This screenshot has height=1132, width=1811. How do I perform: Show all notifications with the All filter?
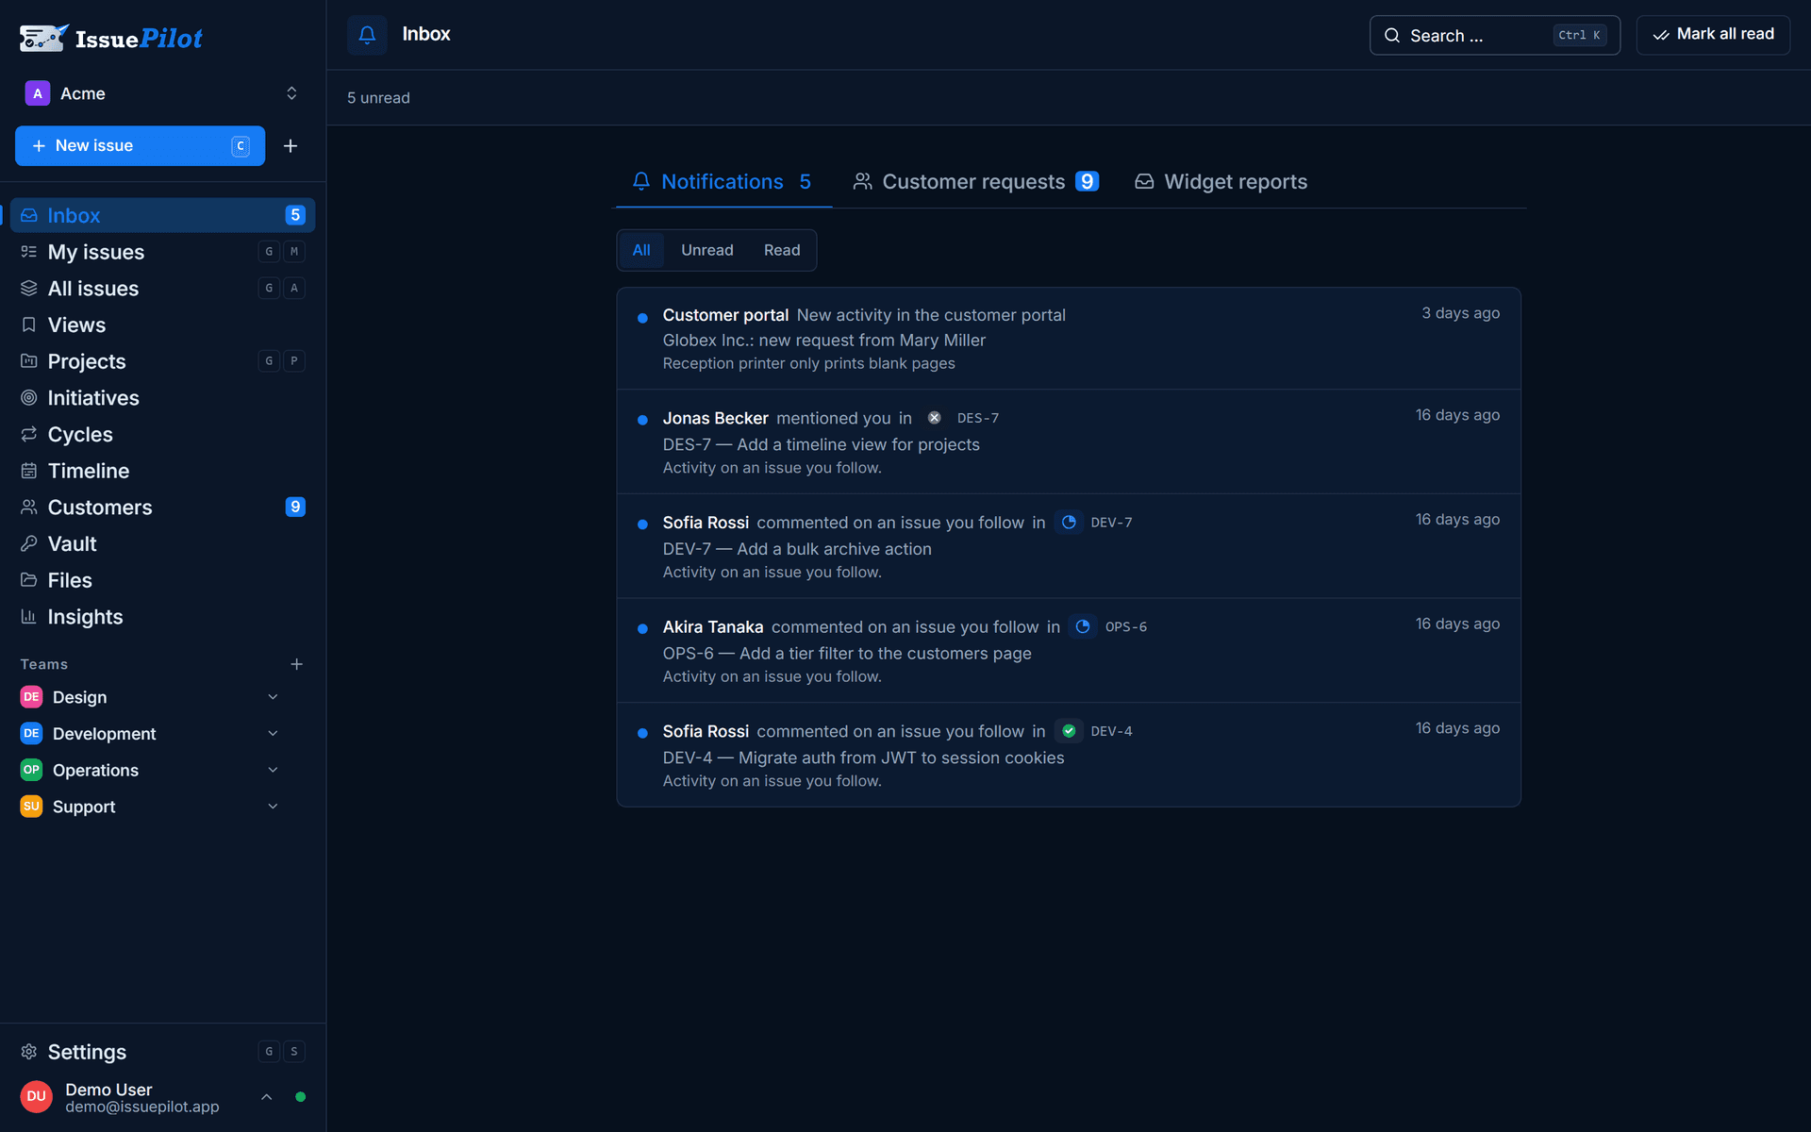[x=641, y=250]
